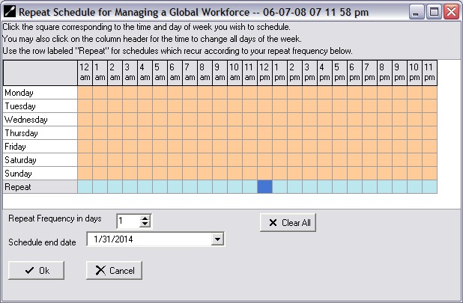
Task: Click the Repeat Frequency number field
Action: (127, 220)
